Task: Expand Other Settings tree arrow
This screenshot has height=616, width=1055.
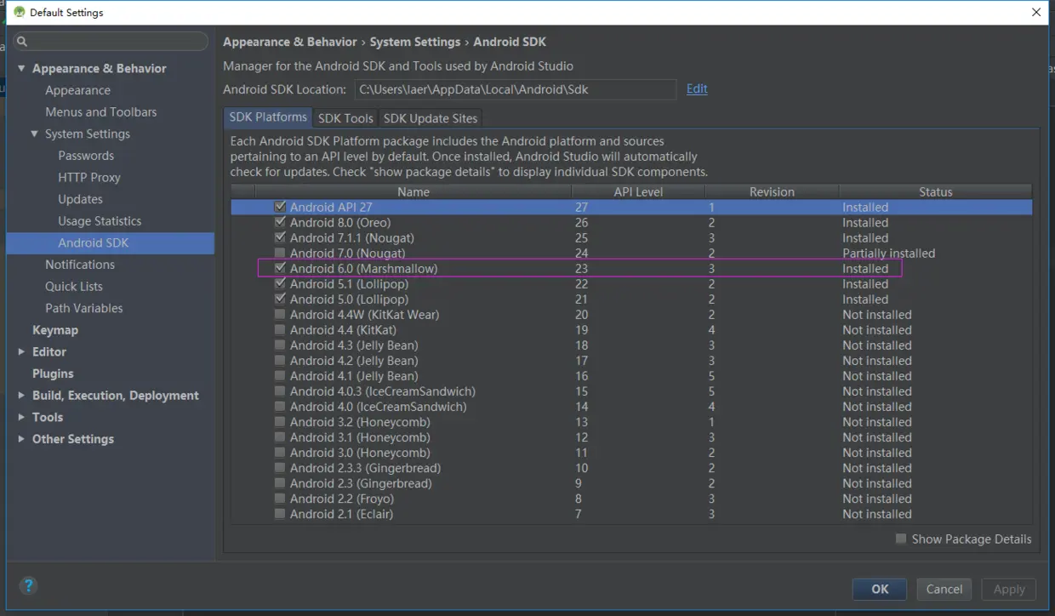Action: (x=21, y=439)
